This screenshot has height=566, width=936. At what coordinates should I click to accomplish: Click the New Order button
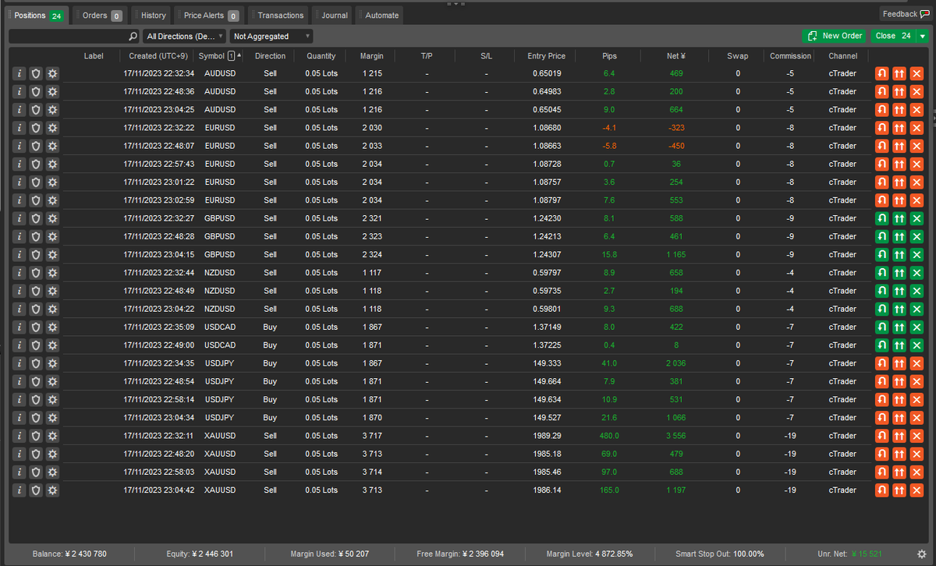tap(834, 36)
